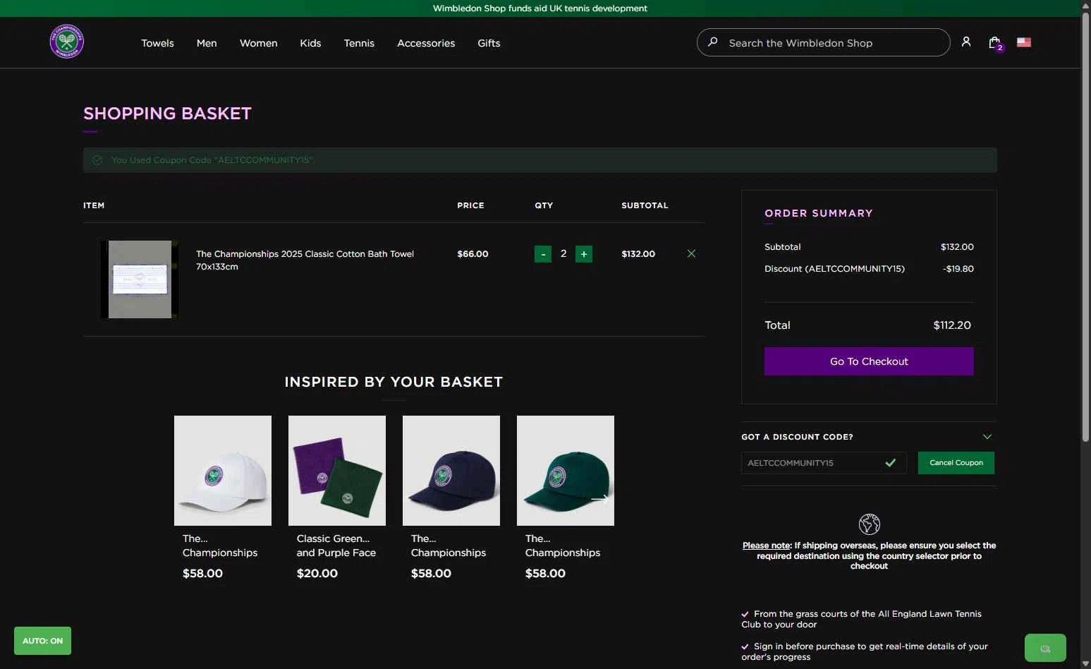Open the account user icon
Viewport: 1091px width, 669px height.
[x=966, y=42]
